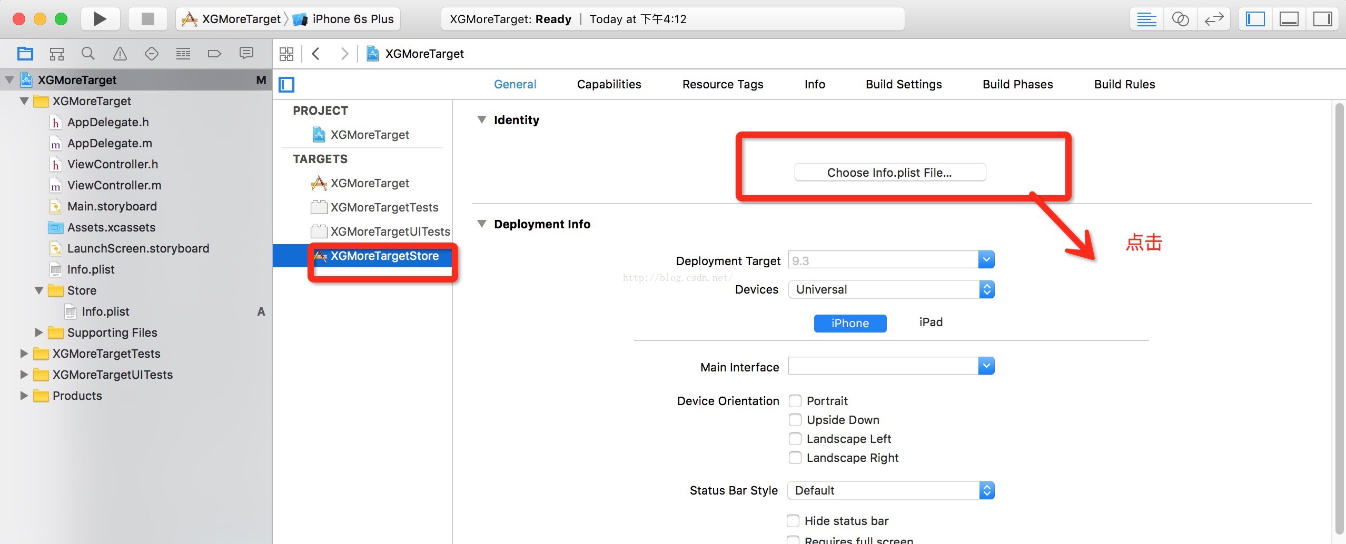
Task: Open Main.storyboard file
Action: pos(112,206)
